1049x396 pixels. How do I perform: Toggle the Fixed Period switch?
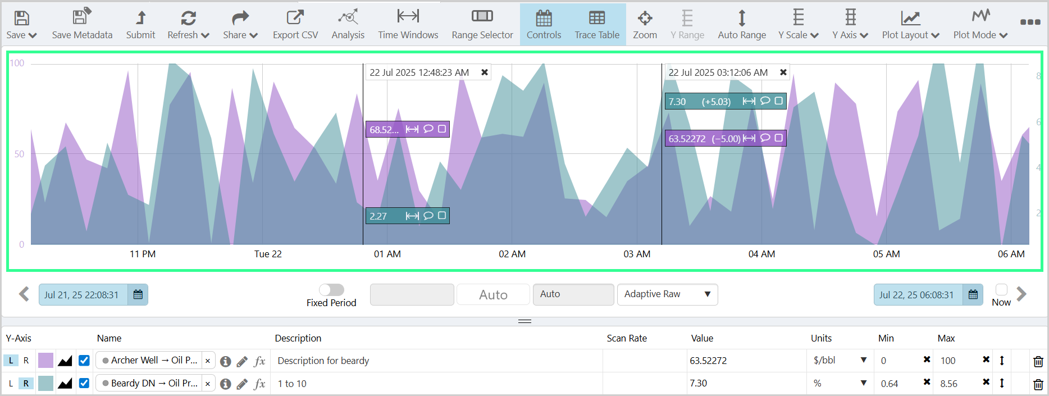pos(331,290)
